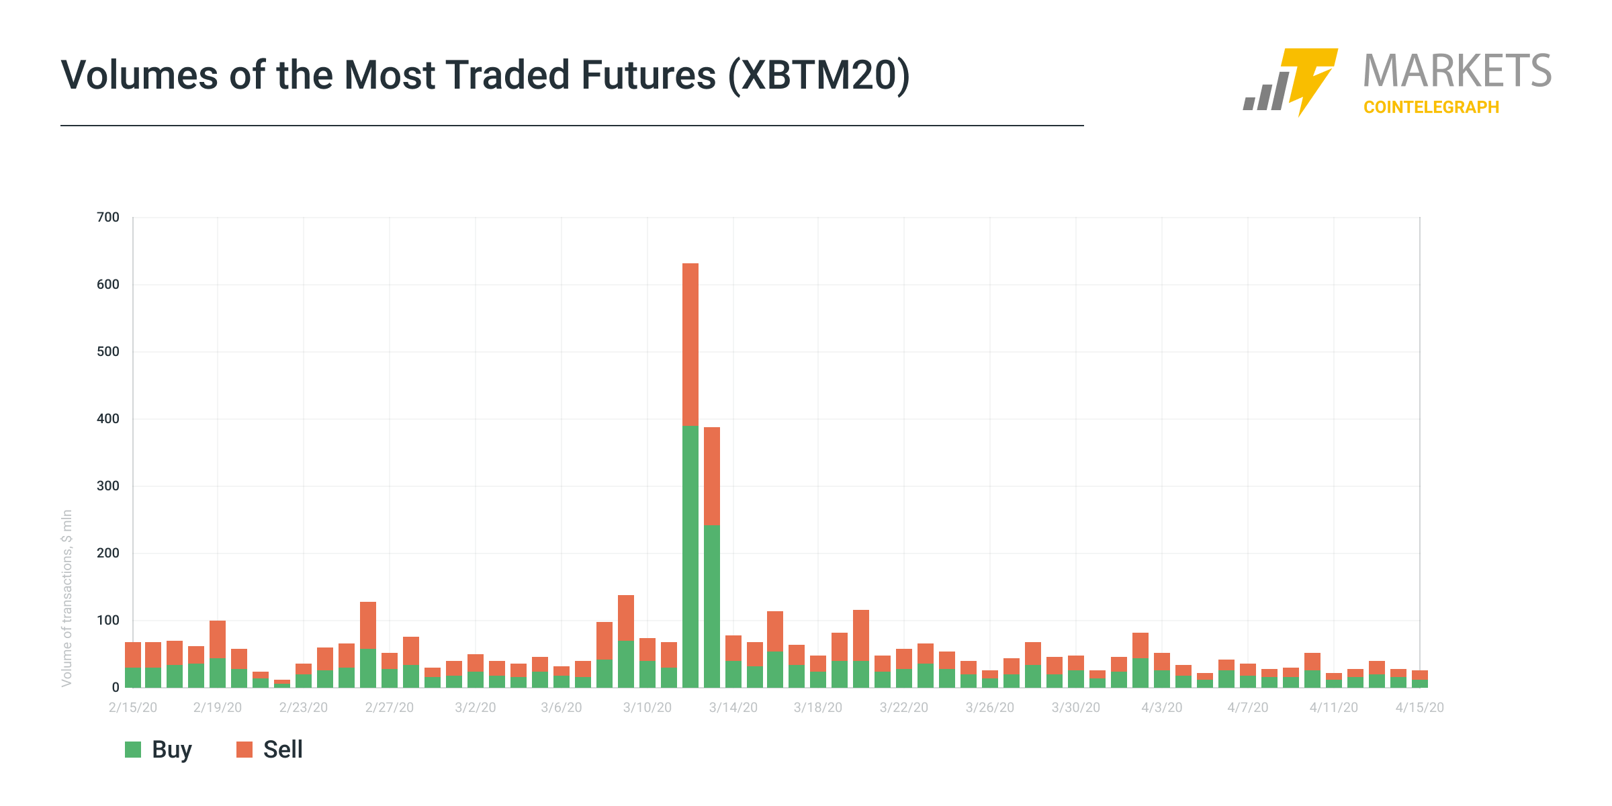Click the orange segment of second-tallest bar
1612x806 pixels.
coord(712,476)
